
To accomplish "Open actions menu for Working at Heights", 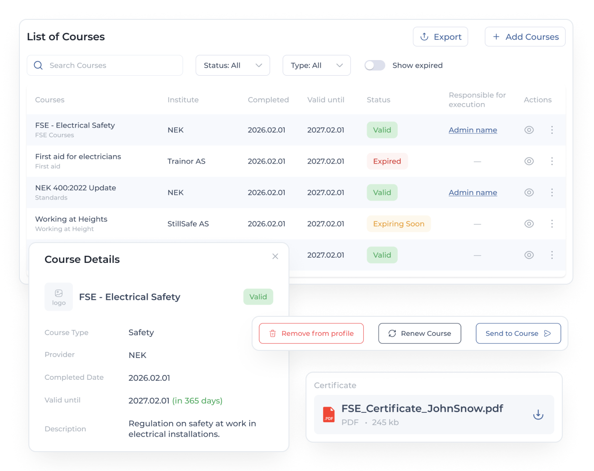I will [x=552, y=224].
